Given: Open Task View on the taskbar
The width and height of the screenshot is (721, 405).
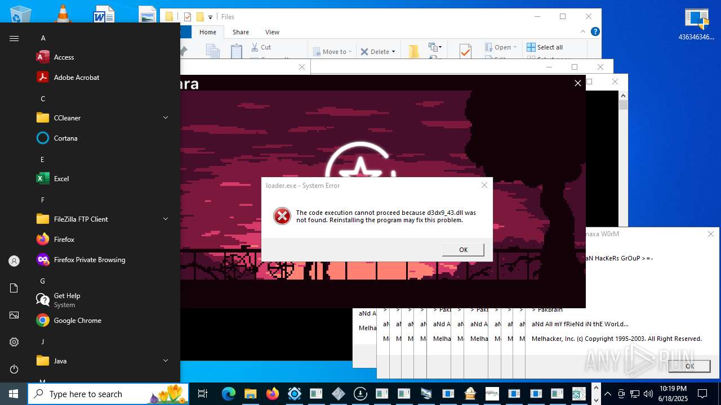Looking at the screenshot, I should point(203,394).
